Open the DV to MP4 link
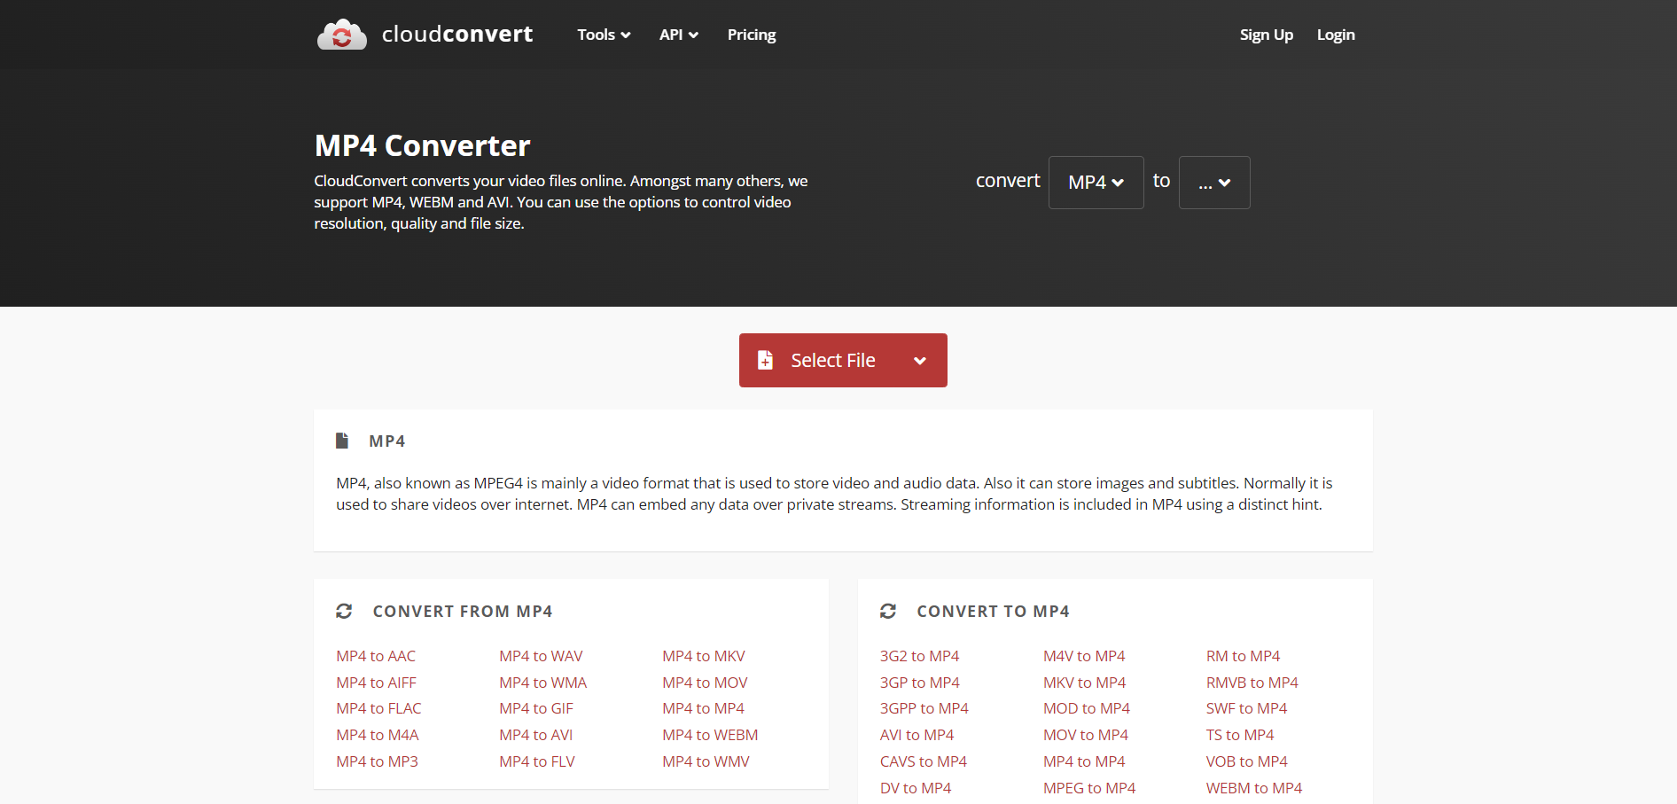The image size is (1677, 804). (916, 788)
